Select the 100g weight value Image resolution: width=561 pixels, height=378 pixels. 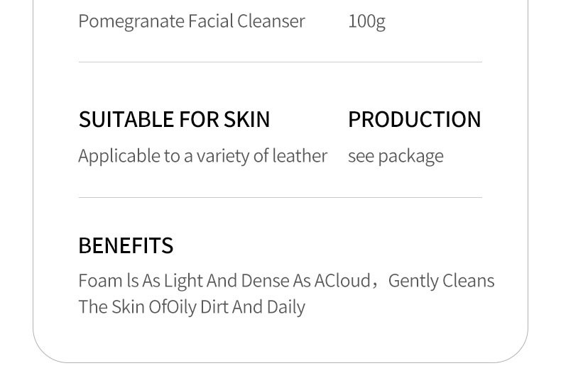[366, 21]
